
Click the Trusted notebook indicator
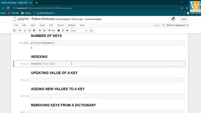click(157, 25)
